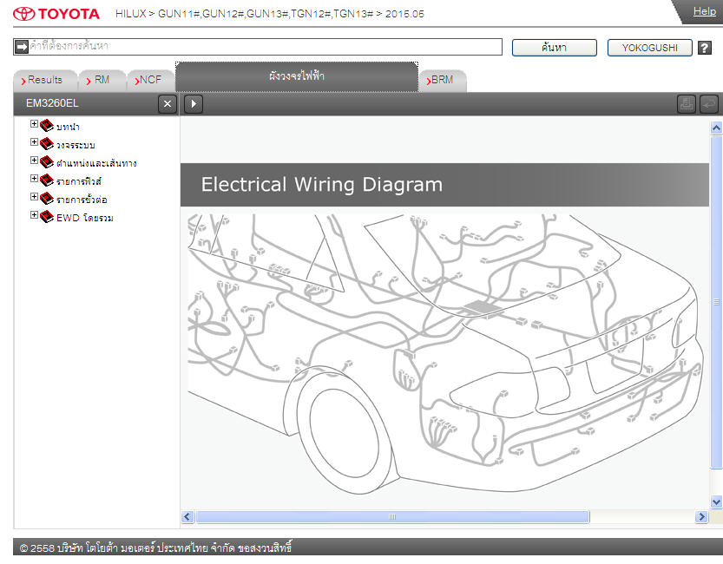This screenshot has height=564, width=723.
Task: Click the return arrow icon in the toolbar
Action: (709, 104)
